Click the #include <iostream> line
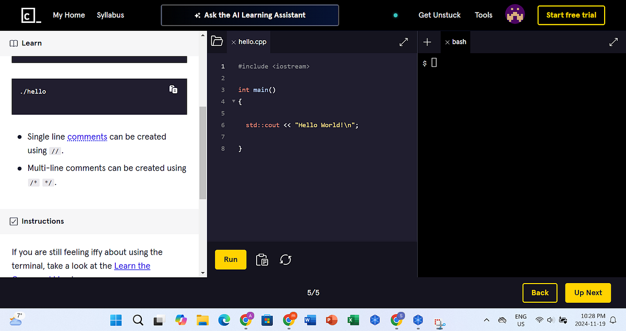Image resolution: width=626 pixels, height=331 pixels. click(x=274, y=67)
